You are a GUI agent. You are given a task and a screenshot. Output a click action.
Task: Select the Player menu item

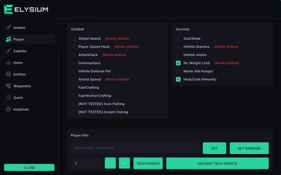(29, 39)
